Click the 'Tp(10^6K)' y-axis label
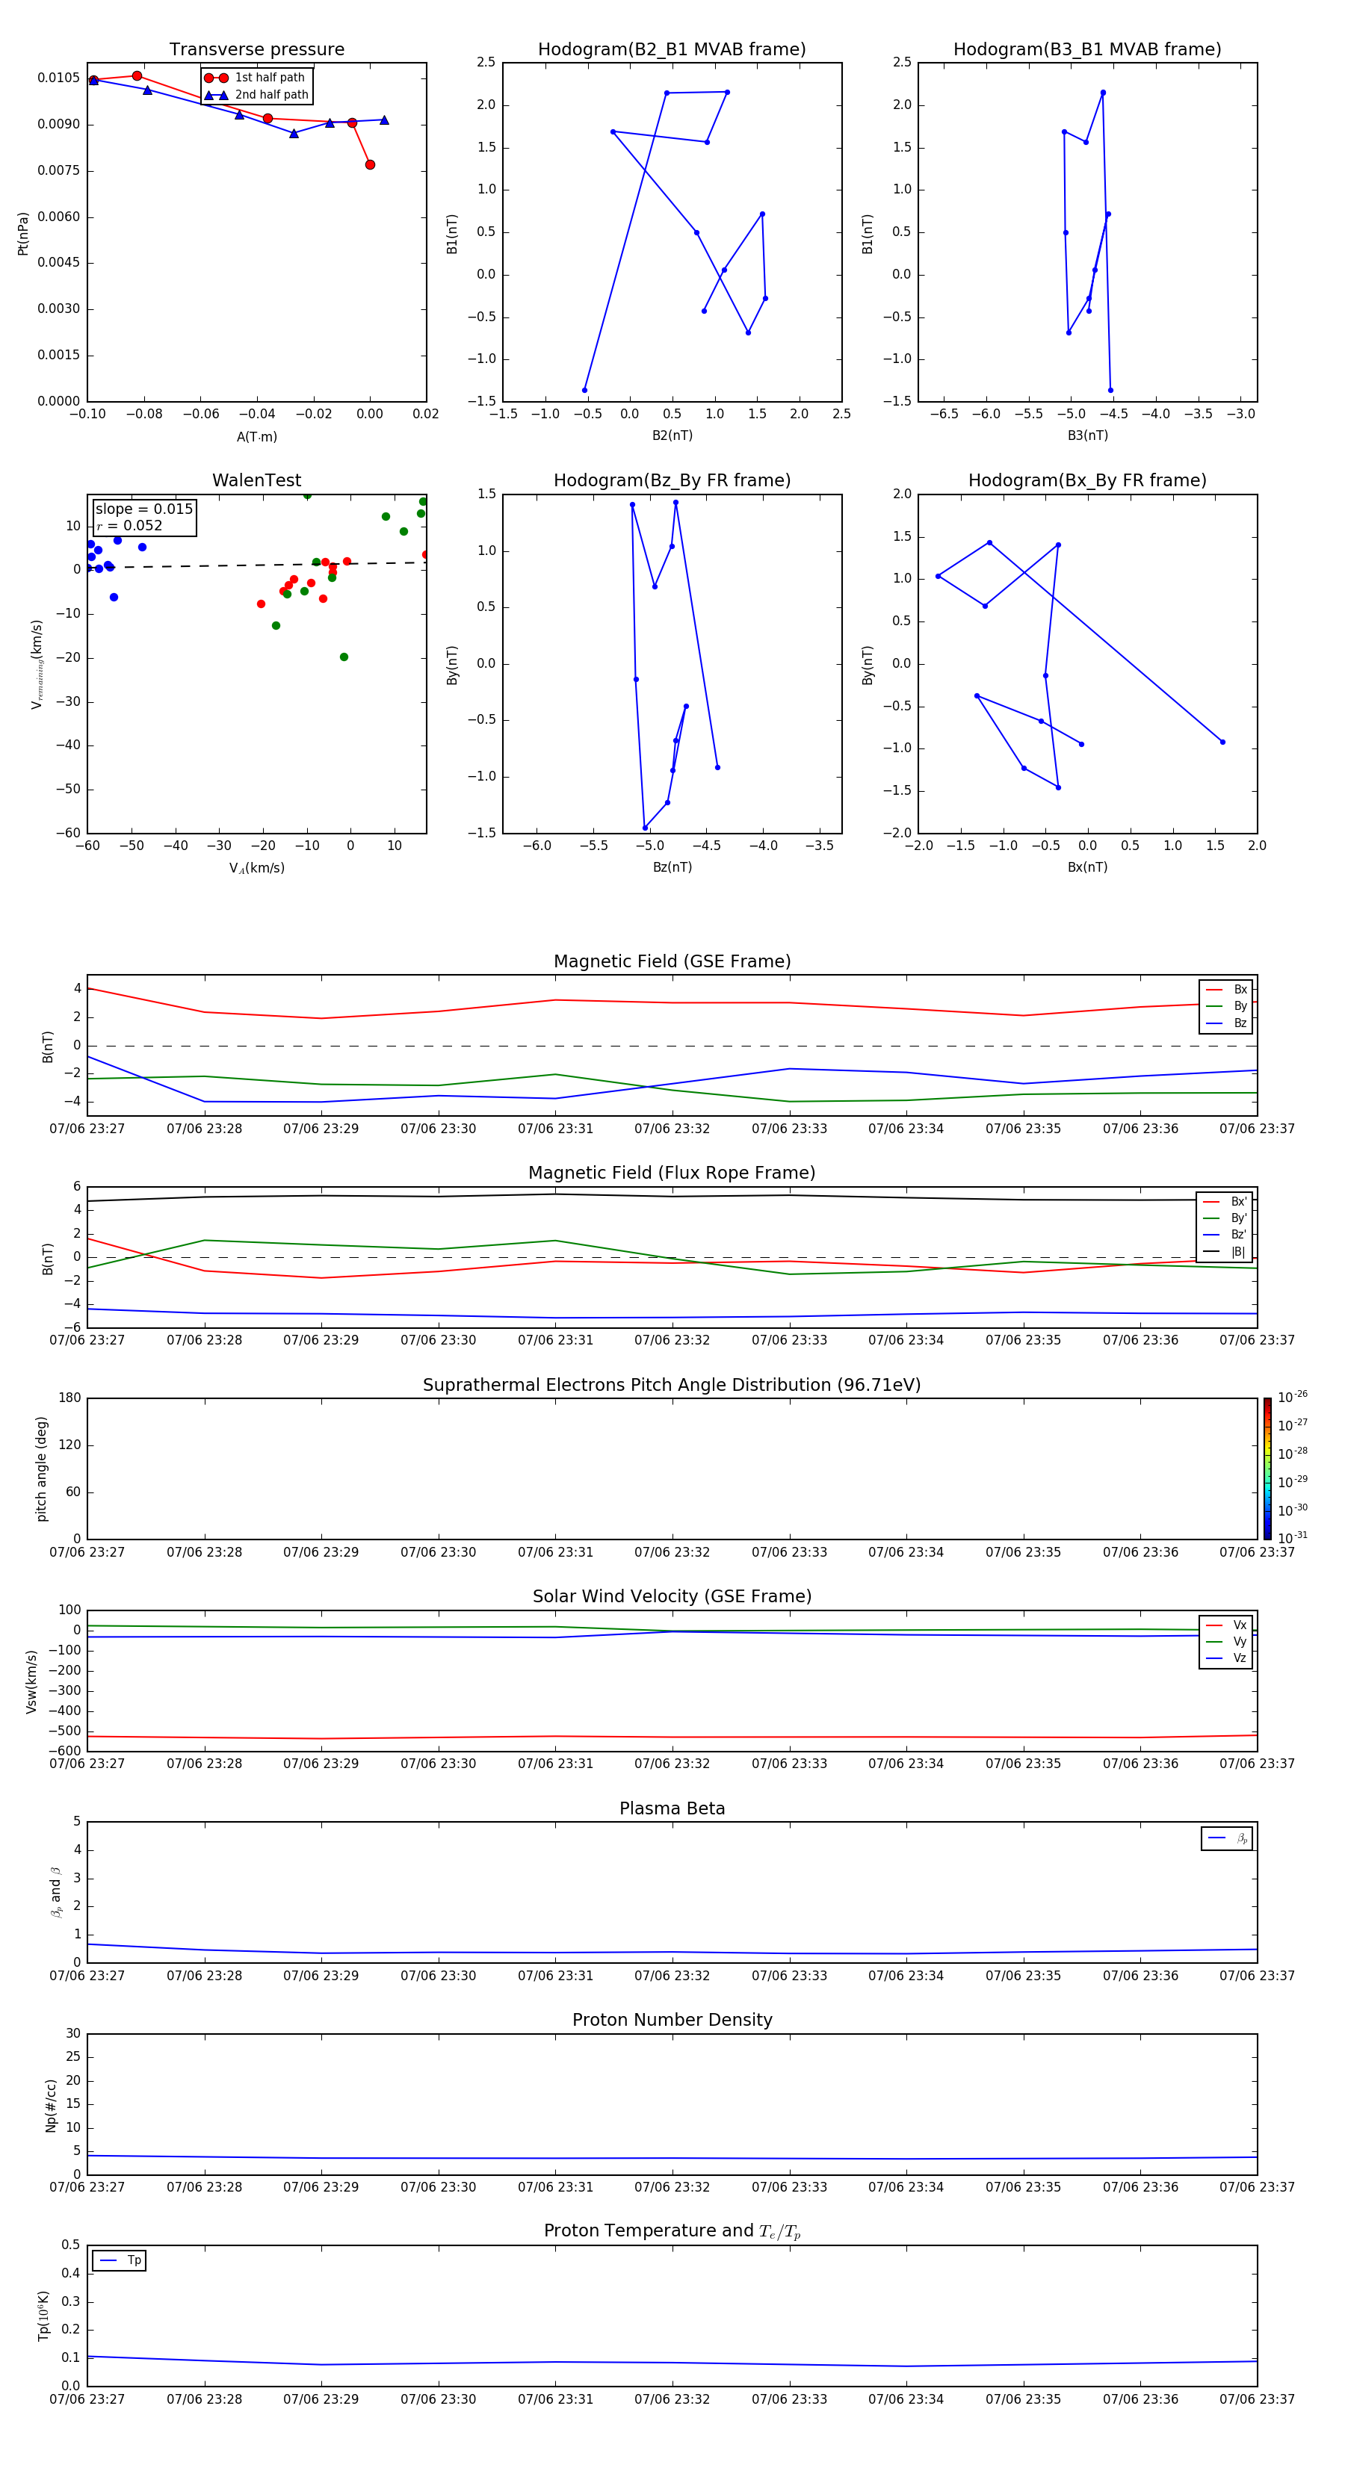The height and width of the screenshot is (2465, 1345). click(43, 2316)
